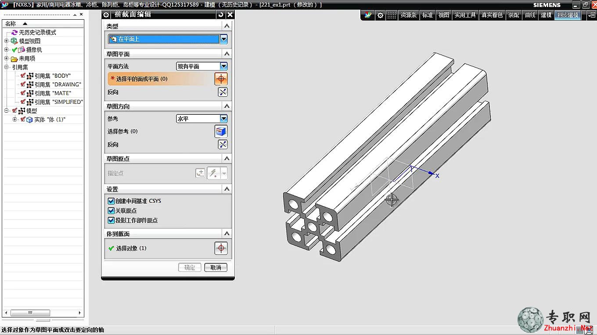
Task: Click the navigator panel collapse triangle
Action: point(75,14)
